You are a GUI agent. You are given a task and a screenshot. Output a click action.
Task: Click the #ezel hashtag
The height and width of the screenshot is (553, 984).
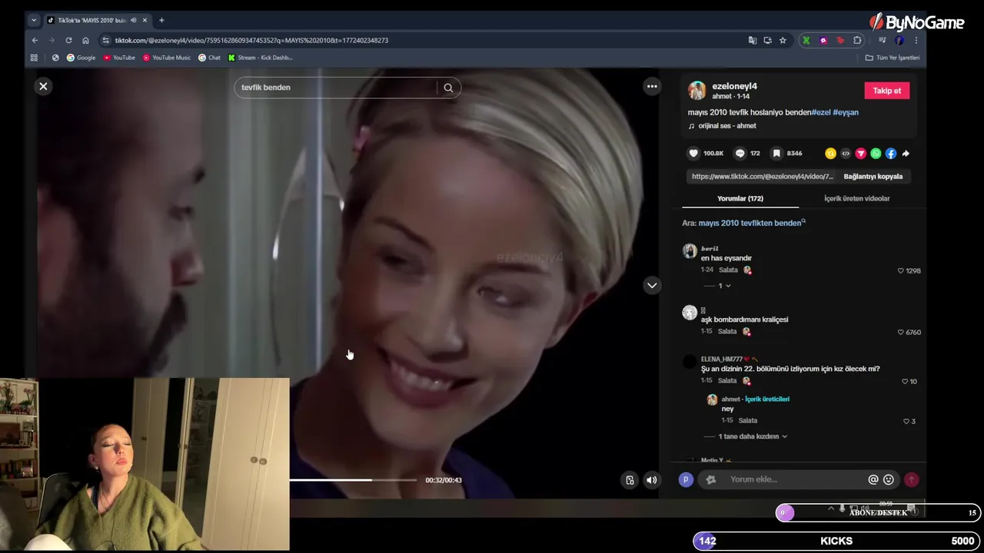click(x=821, y=112)
